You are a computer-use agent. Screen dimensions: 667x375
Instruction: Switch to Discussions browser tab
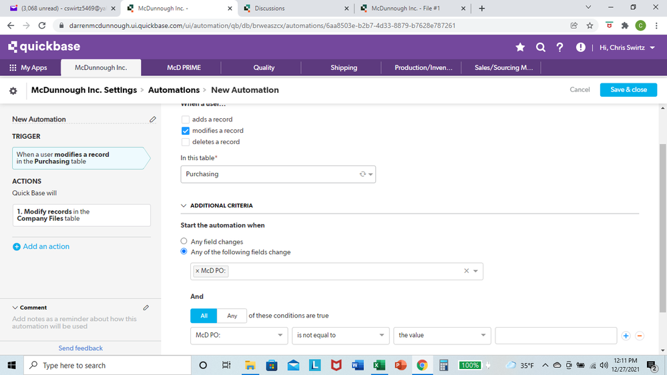295,9
